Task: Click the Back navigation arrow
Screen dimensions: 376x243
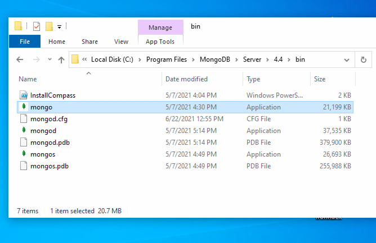Action: (x=20, y=59)
